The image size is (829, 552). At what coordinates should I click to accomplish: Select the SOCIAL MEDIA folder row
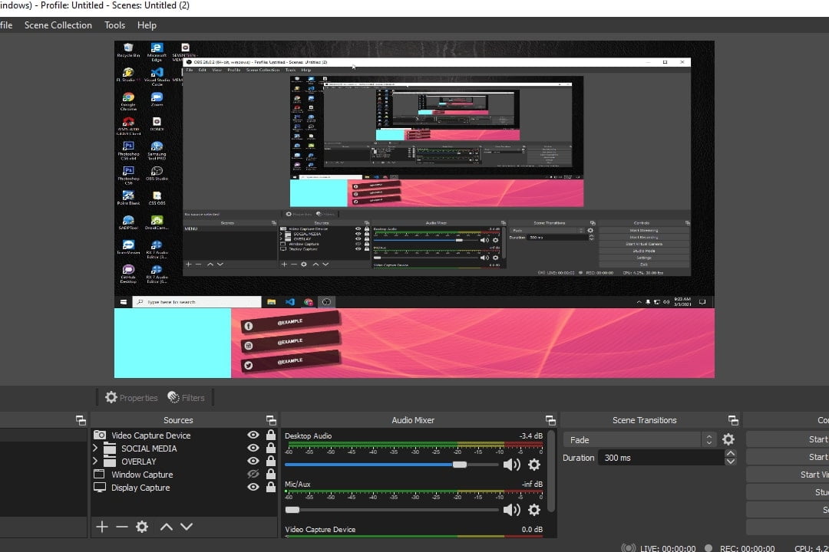point(149,449)
